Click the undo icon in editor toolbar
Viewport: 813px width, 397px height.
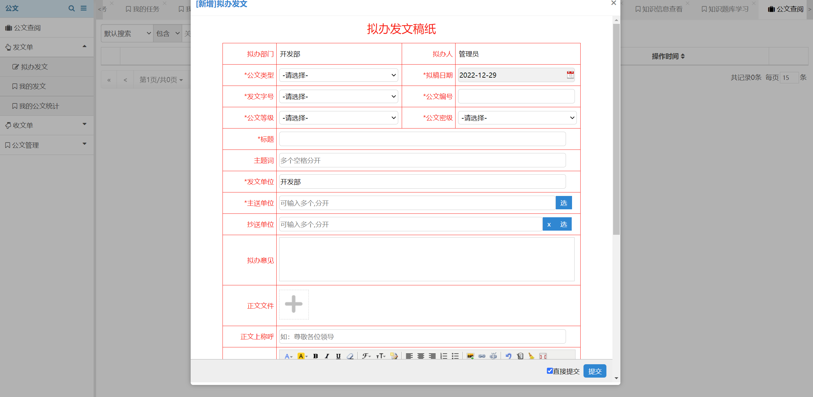click(x=508, y=356)
